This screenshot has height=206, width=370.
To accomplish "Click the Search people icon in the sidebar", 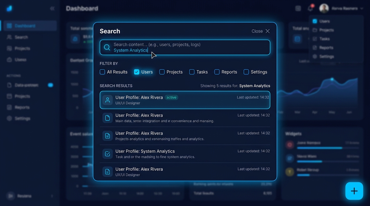I will [9, 37].
